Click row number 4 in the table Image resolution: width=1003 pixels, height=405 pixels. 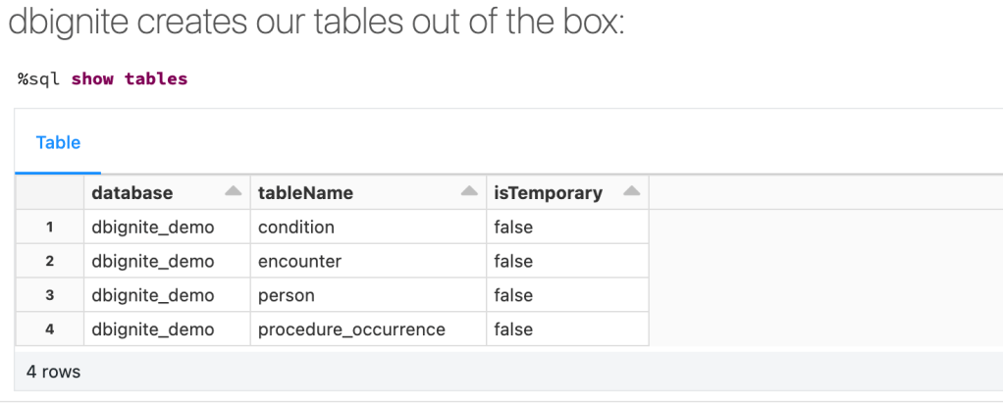coord(49,329)
